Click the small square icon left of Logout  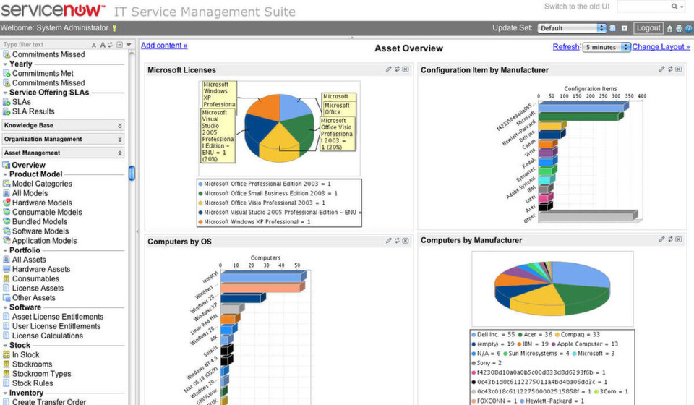625,28
